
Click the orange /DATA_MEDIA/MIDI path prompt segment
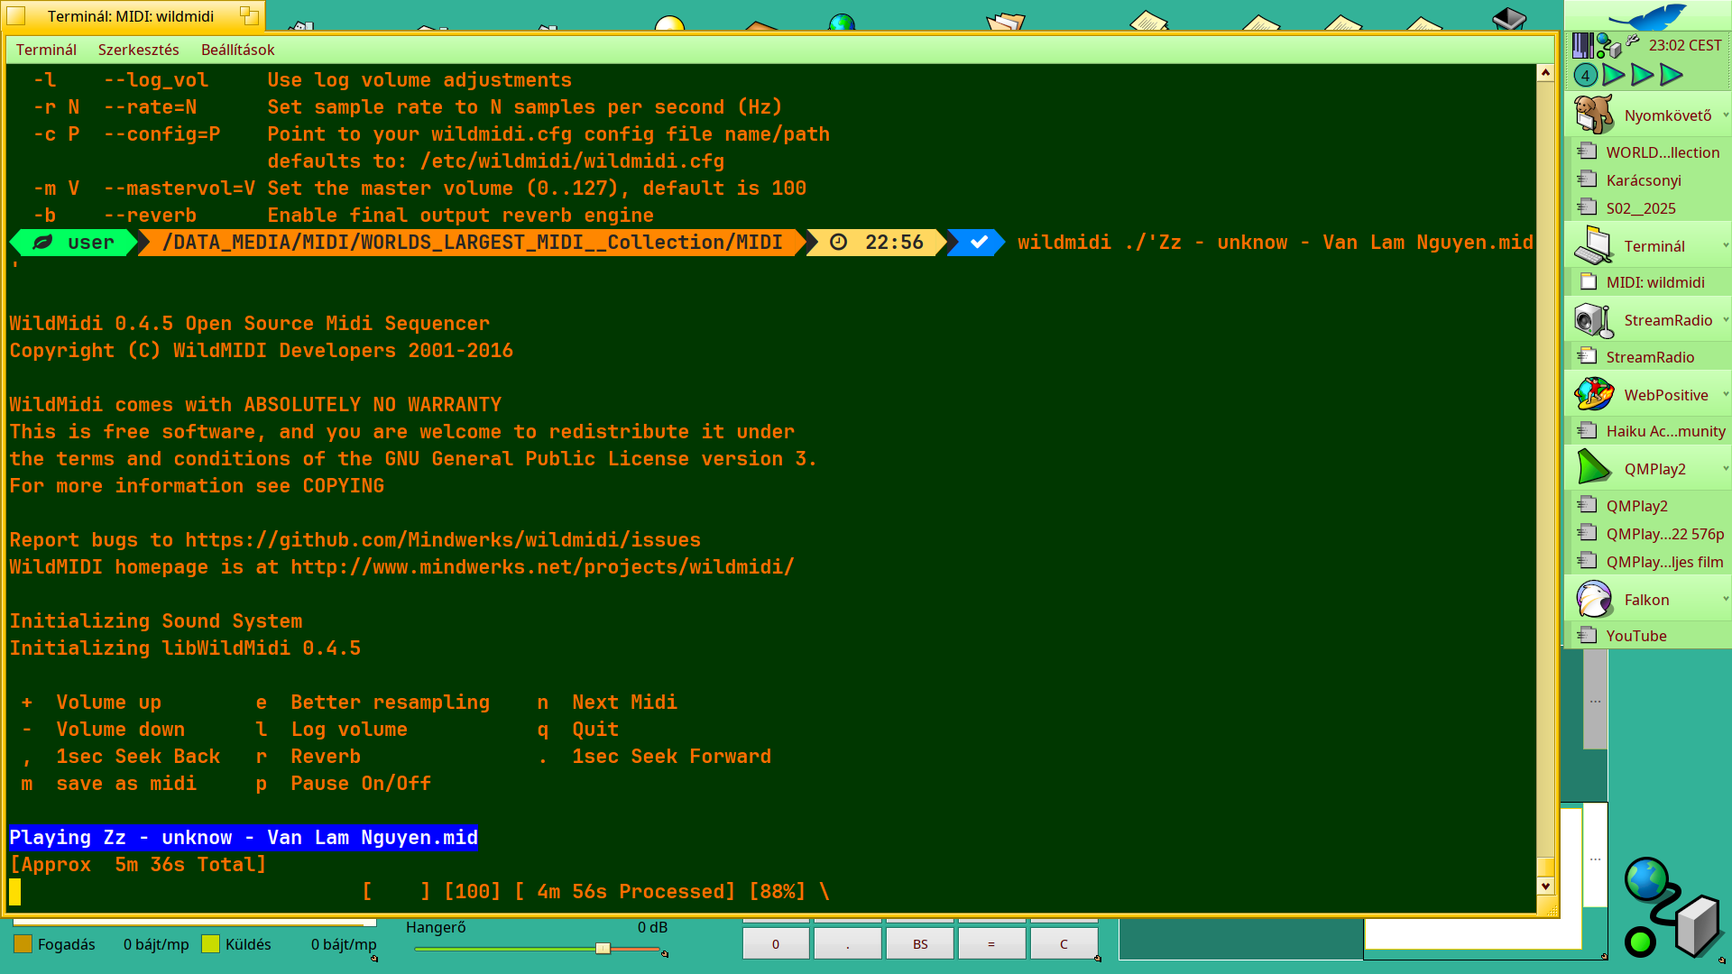click(472, 242)
